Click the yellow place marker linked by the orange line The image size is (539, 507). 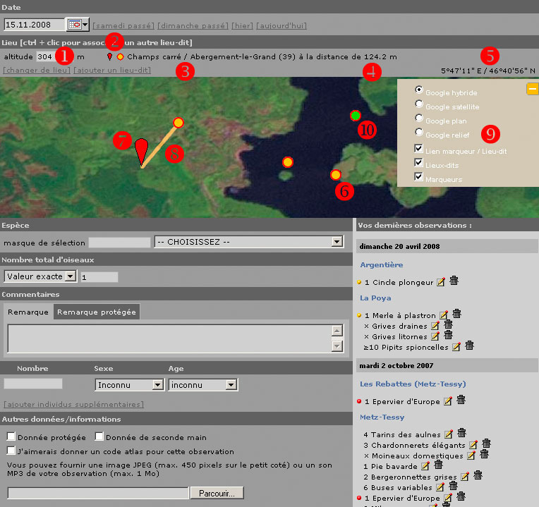pyautogui.click(x=178, y=123)
